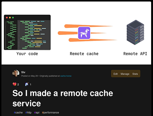Click the code editor illustration
This screenshot has height=116, width=153.
pos(27,32)
